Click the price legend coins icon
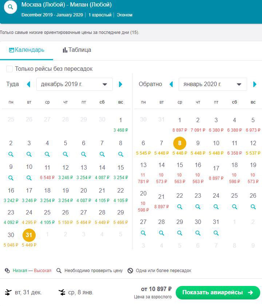Viewport: 262px width, 306px height. pos(7,271)
